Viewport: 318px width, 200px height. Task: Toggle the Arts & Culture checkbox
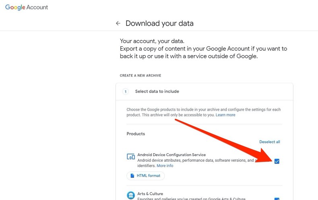pyautogui.click(x=277, y=199)
